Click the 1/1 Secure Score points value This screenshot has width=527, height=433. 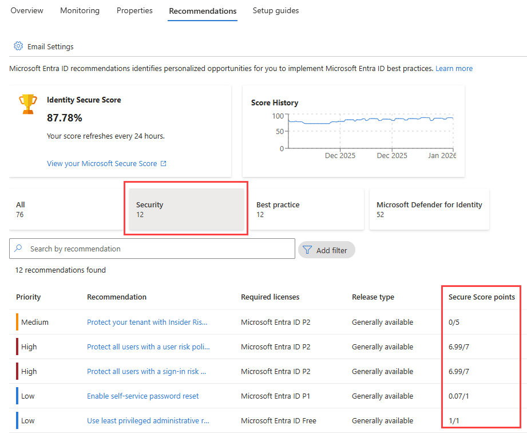(x=454, y=420)
